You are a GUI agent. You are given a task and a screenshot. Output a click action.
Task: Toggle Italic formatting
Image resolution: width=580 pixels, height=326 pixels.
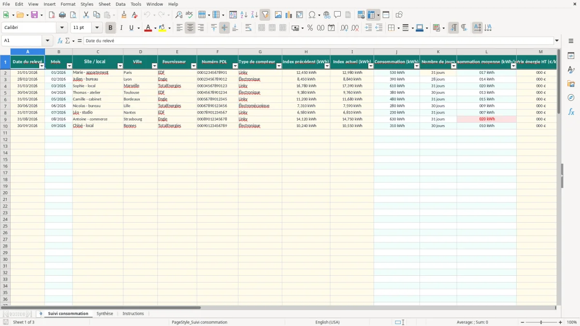121,28
